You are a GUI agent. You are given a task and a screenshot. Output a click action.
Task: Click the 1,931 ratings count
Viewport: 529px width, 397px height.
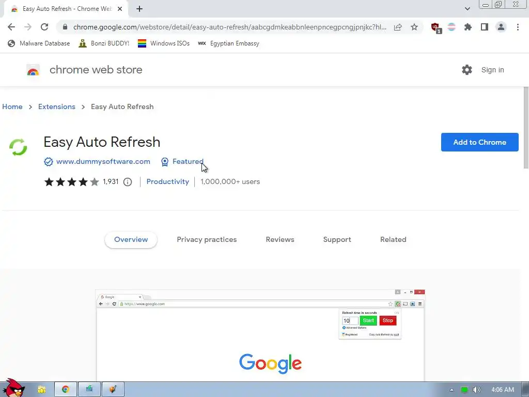coord(111,181)
